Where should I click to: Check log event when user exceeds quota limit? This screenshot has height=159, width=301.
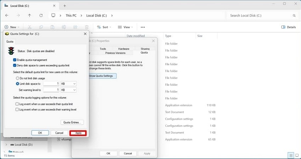(x=17, y=104)
